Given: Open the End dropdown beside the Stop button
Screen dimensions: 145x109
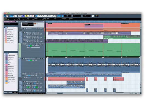Looking at the screenshot, I should (15, 93).
